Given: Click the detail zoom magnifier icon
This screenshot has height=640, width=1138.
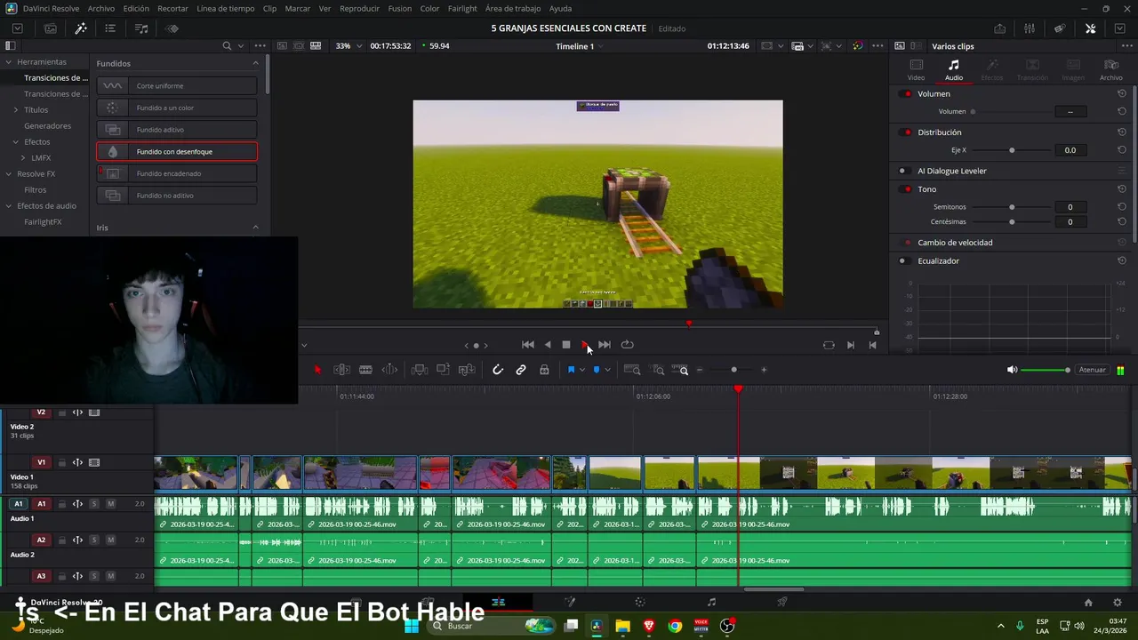Looking at the screenshot, I should [658, 370].
